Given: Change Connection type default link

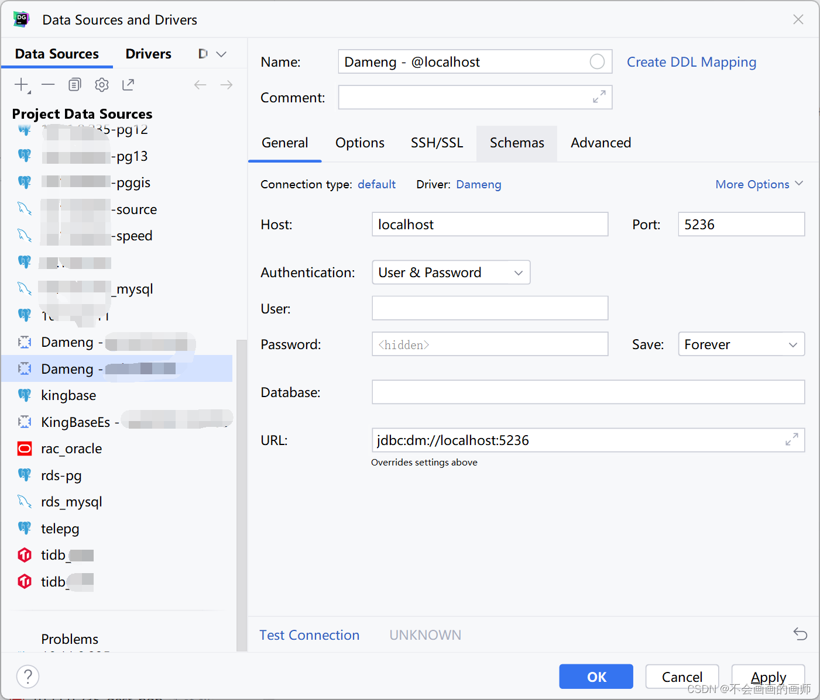Looking at the screenshot, I should click(376, 184).
